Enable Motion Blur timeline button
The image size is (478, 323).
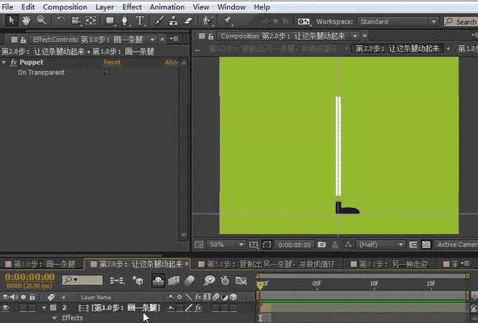pyautogui.click(x=189, y=280)
